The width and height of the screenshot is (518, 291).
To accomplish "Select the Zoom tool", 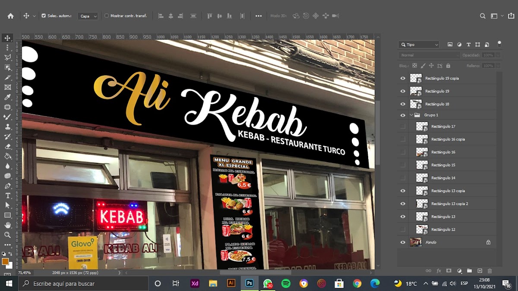I will (7, 235).
